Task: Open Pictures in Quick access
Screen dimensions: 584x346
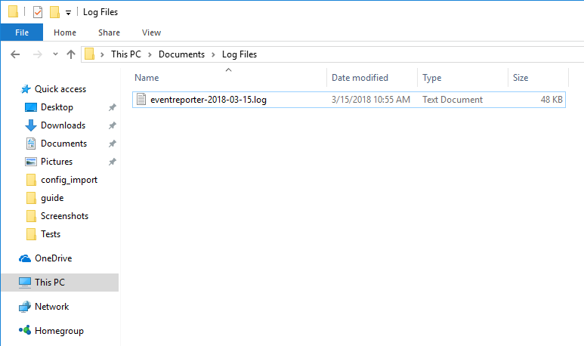Action: pos(57,161)
